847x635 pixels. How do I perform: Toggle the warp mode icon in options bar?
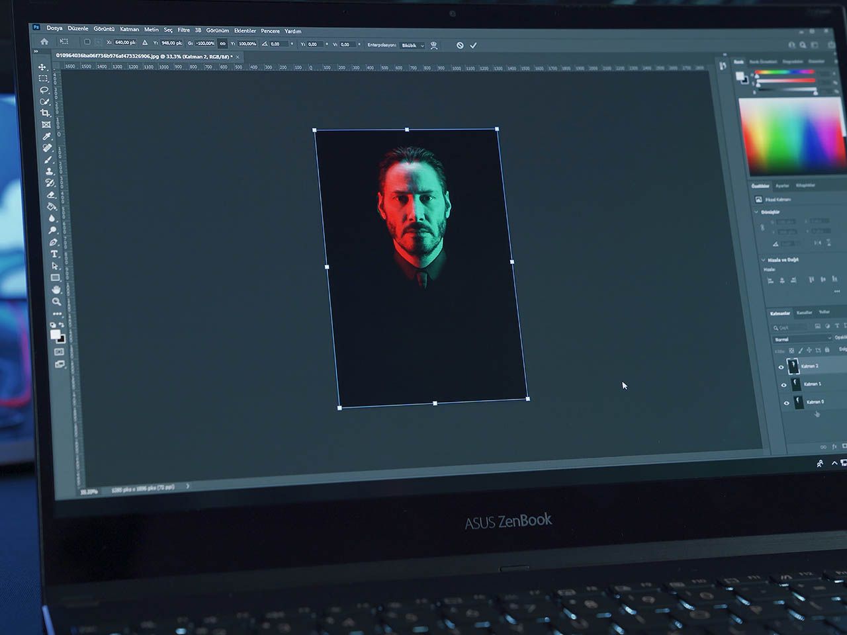point(434,45)
